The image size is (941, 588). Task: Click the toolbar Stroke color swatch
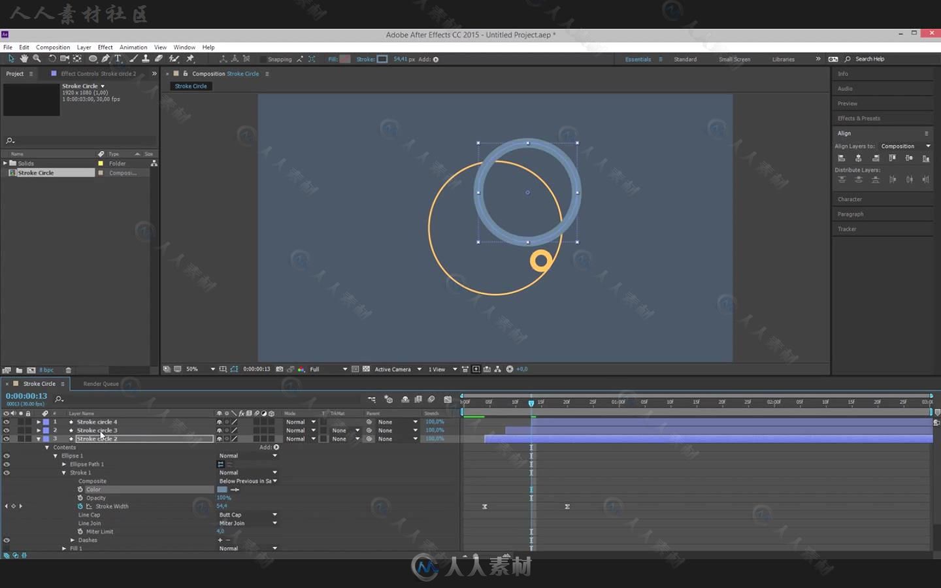coord(382,59)
